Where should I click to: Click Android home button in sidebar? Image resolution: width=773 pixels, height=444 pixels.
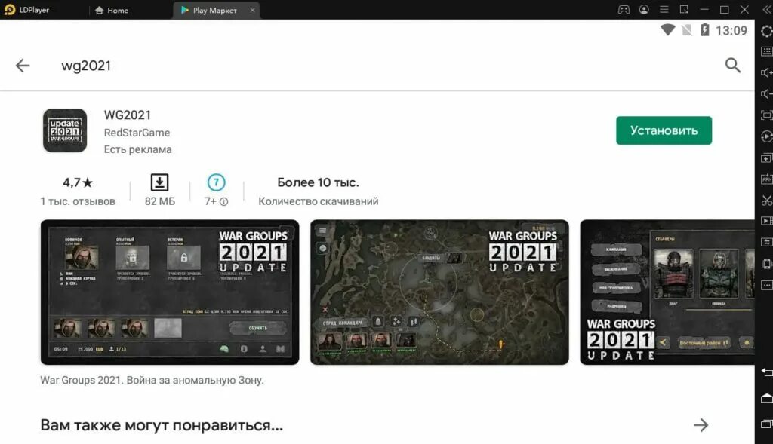pyautogui.click(x=767, y=398)
